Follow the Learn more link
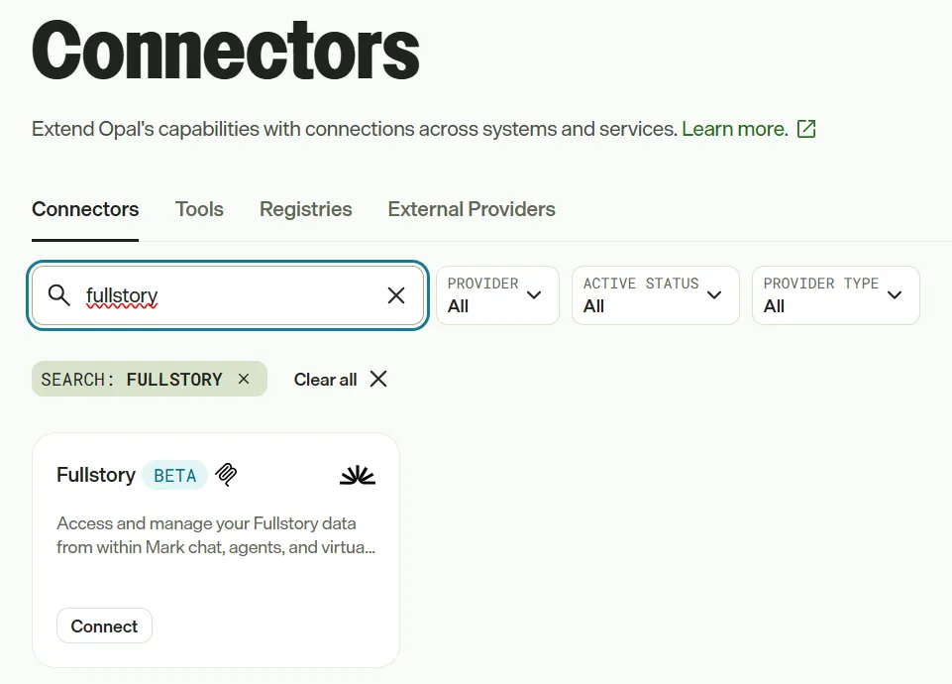Image resolution: width=952 pixels, height=684 pixels. 735,129
